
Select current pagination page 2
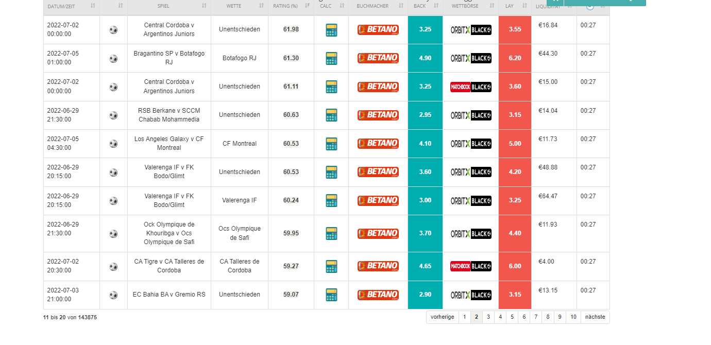click(x=477, y=317)
